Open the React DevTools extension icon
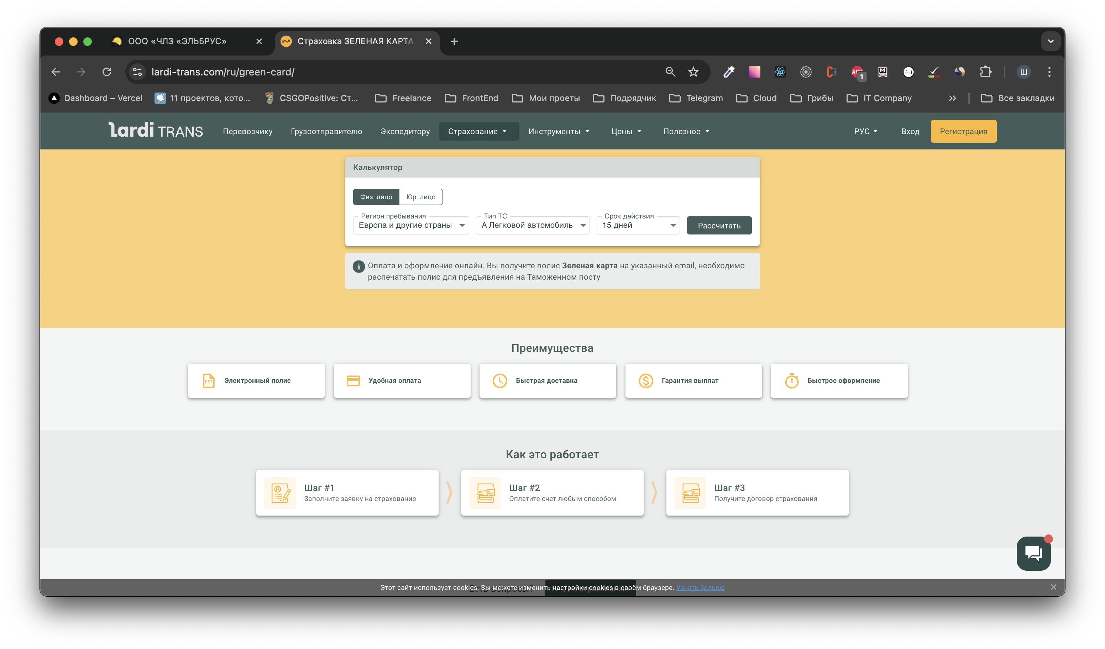Screen dimensions: 1105x649 (780, 72)
